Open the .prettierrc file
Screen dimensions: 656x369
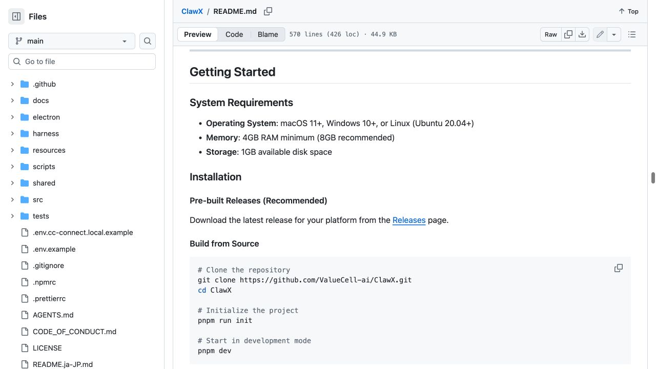[49, 299]
